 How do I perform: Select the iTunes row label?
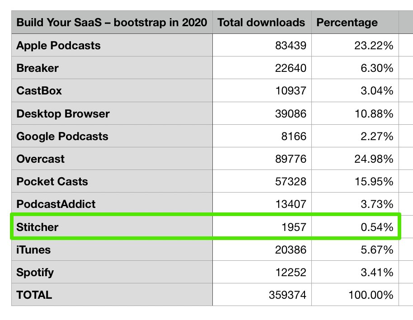click(x=33, y=249)
